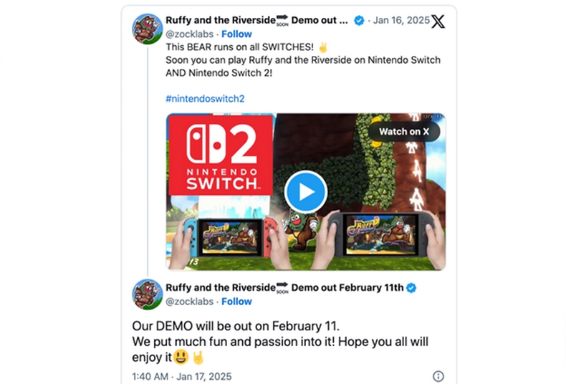Screen dimensions: 566x384
Task: Click the red Nintendo Switch 2 logo in the video
Action: click(220, 154)
